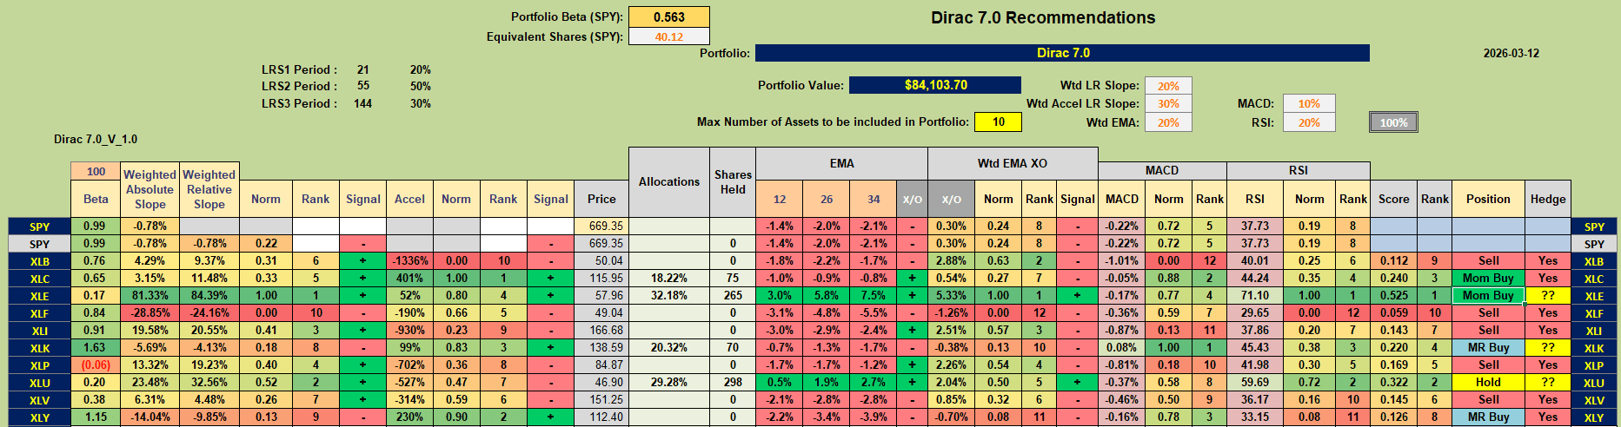Select the XLY ticker in right column

1594,417
